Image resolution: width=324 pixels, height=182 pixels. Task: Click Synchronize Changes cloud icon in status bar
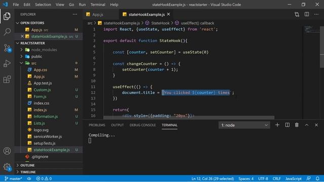click(29, 178)
